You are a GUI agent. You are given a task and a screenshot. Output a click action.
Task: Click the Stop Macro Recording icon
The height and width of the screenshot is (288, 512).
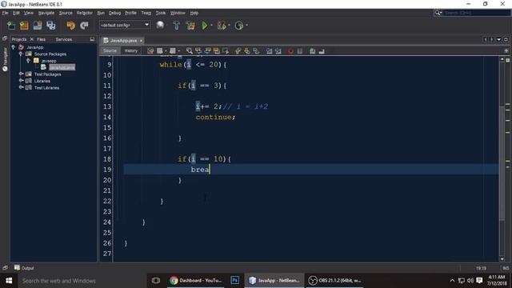pos(300,51)
